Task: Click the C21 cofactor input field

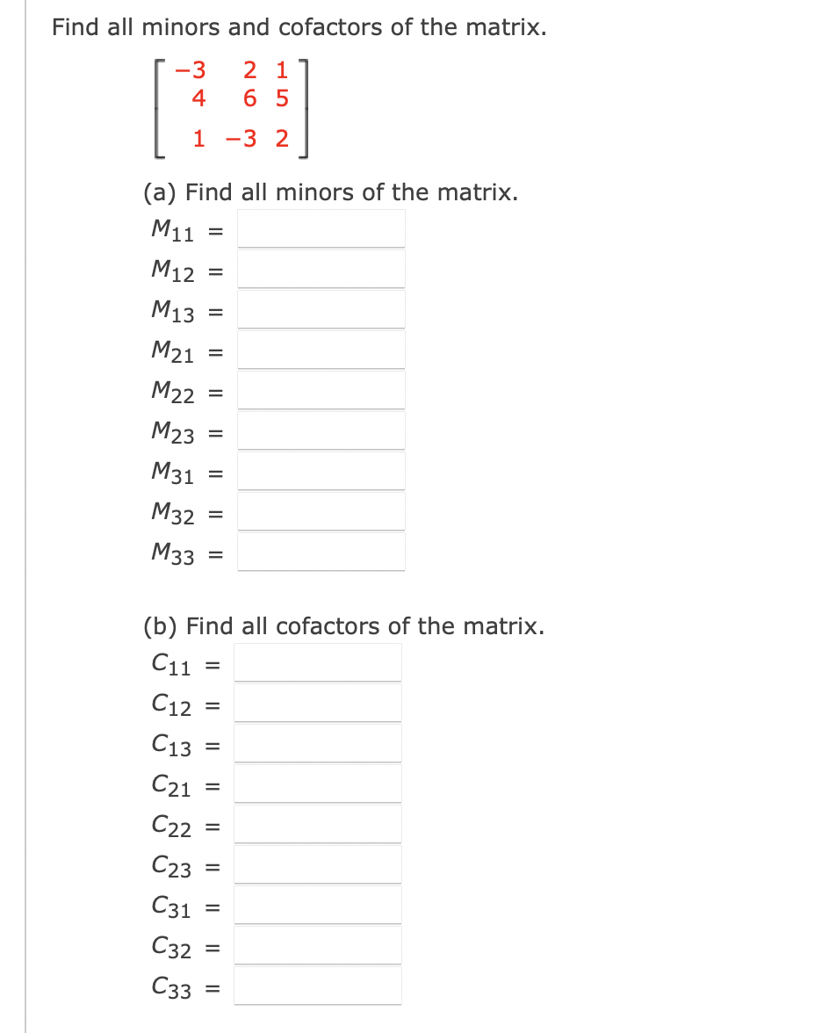Action: coord(318,782)
